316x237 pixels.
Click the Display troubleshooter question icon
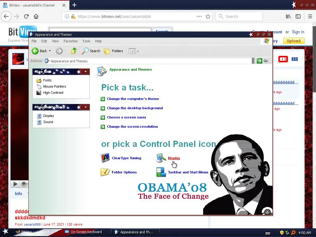[39, 116]
